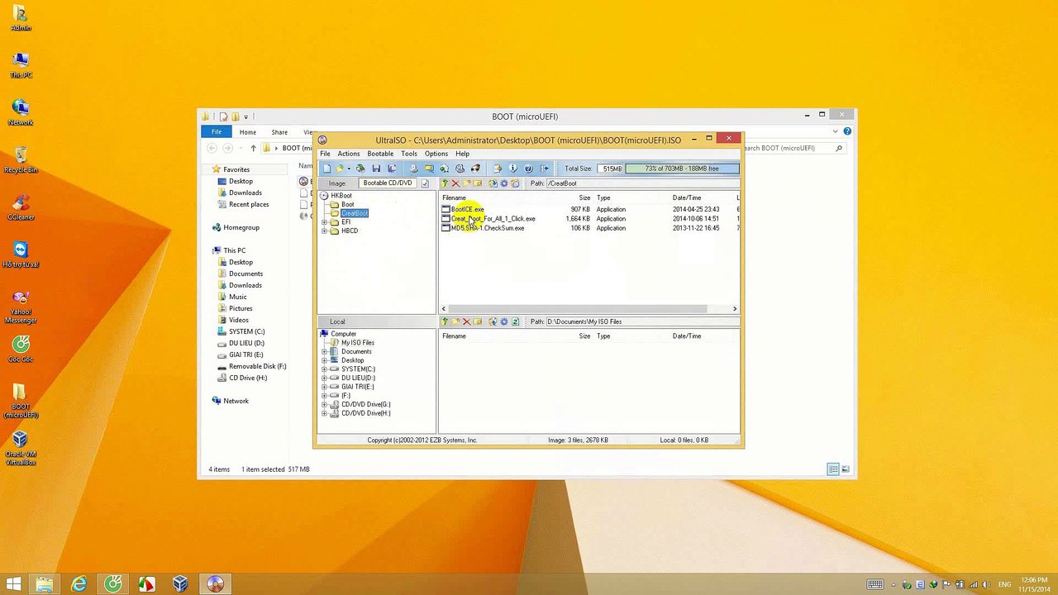Save the ISO with the floppy disk icon

tap(376, 169)
